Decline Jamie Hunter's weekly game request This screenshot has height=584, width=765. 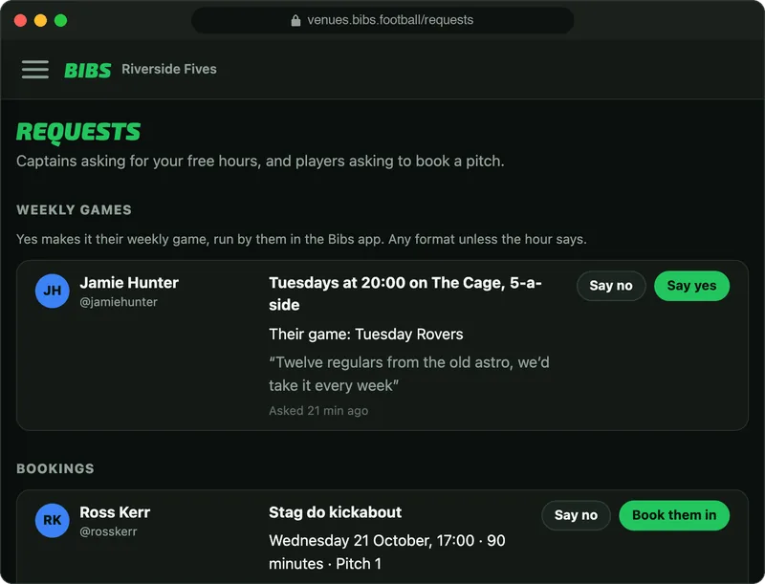point(611,286)
